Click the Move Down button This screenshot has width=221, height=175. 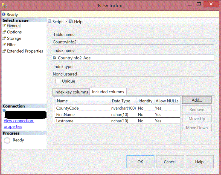[x=197, y=128]
